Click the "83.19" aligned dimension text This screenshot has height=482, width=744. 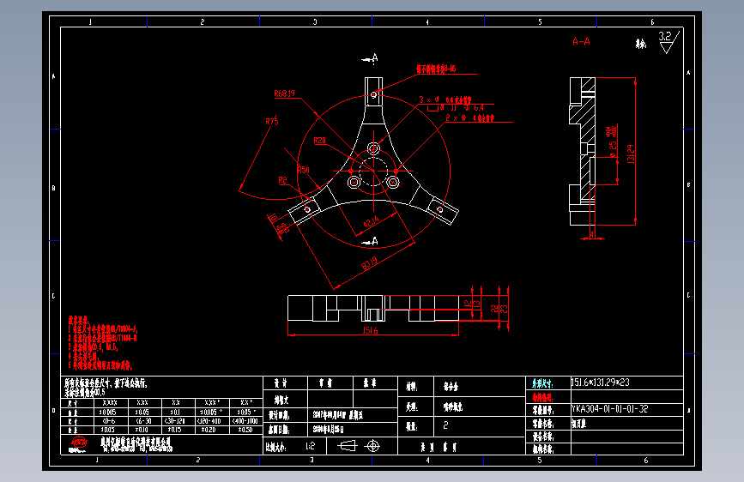369,262
